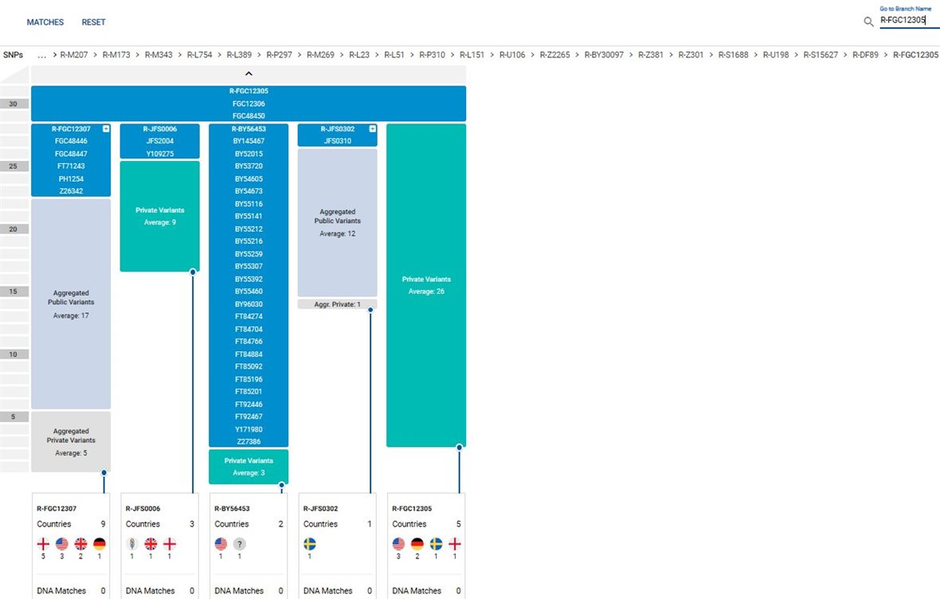
Task: Open the MATCHES menu item
Action: 45,22
